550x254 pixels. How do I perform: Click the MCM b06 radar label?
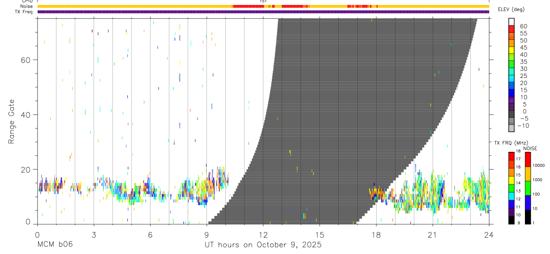click(55, 245)
